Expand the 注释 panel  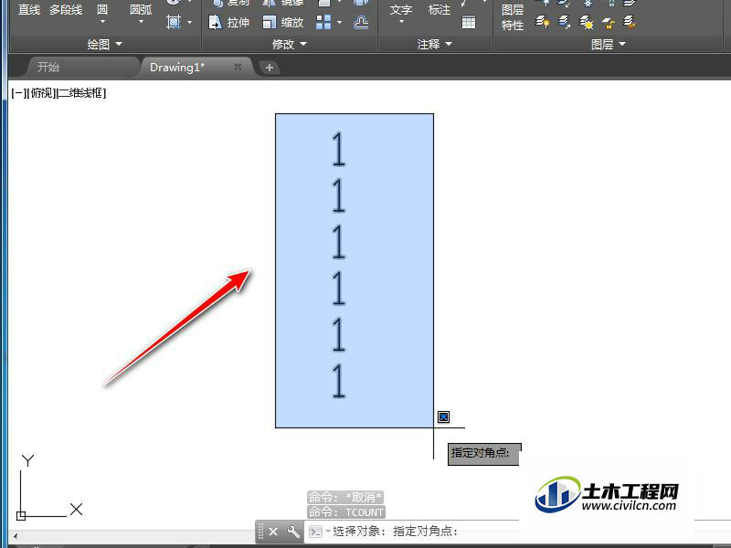point(435,44)
